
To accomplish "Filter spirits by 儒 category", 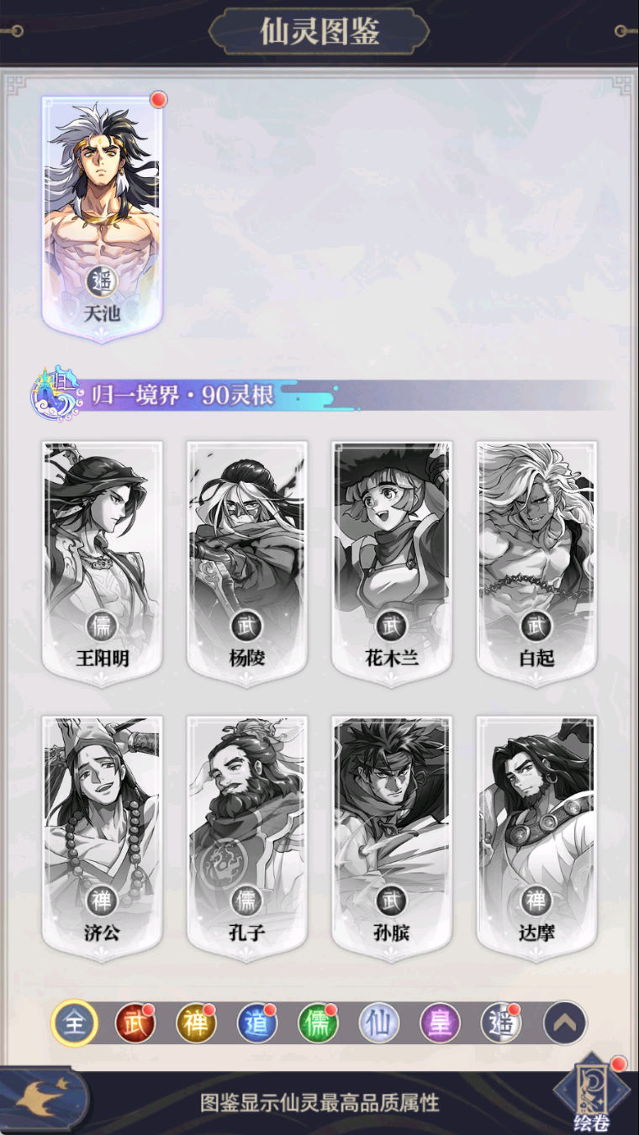I will [319, 1024].
